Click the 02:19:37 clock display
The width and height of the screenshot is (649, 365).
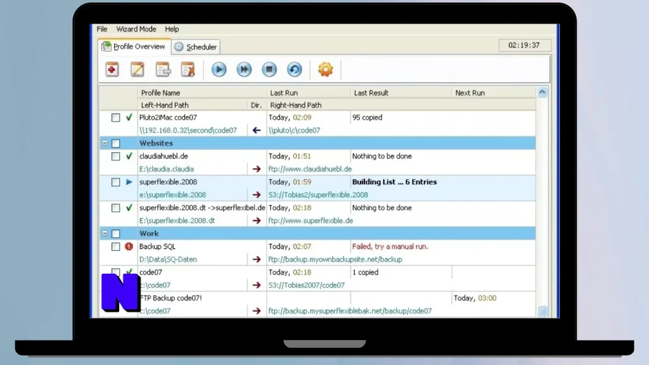(524, 45)
